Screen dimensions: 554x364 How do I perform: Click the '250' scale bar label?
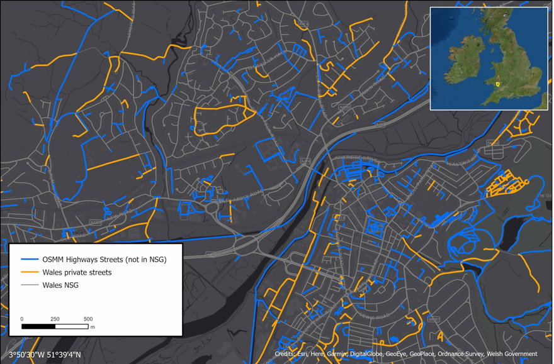pyautogui.click(x=55, y=319)
